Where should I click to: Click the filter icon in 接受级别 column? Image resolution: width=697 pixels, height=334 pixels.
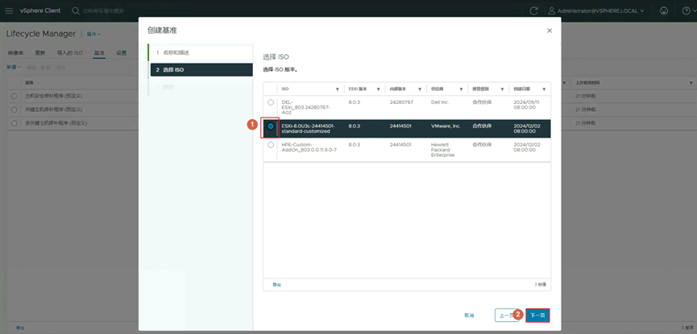[502, 89]
